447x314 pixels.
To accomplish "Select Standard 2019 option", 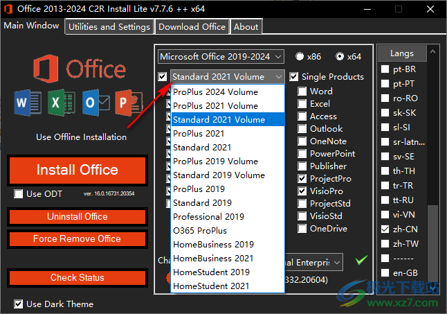I will pos(228,202).
